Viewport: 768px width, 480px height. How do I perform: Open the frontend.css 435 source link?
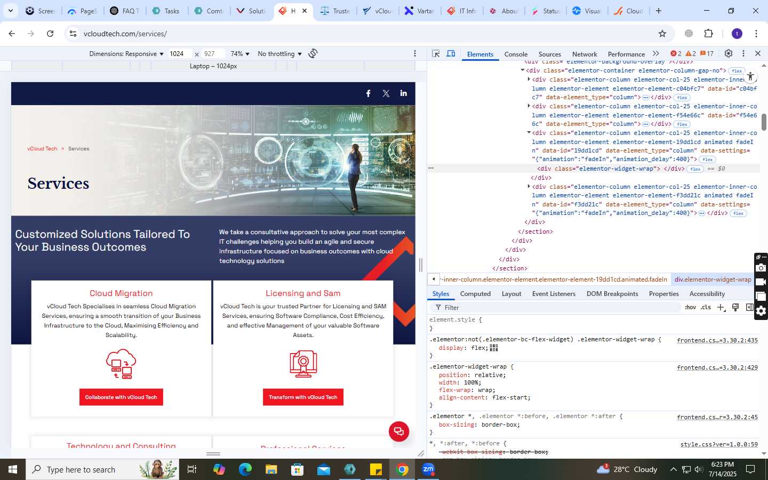coord(717,340)
